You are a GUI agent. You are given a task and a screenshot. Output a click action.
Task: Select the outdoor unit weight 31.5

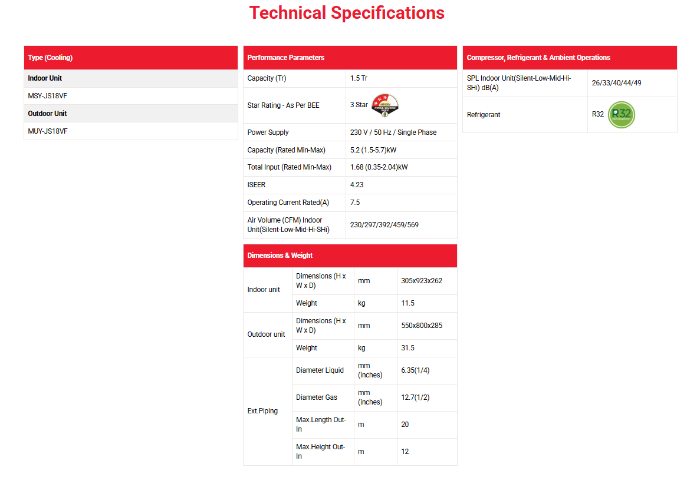point(407,348)
